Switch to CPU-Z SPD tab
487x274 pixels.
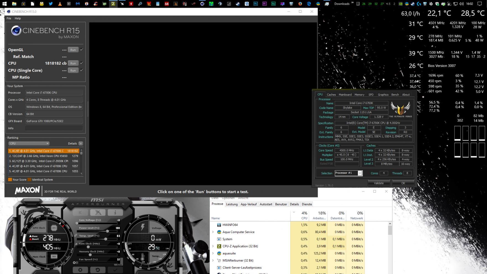371,95
